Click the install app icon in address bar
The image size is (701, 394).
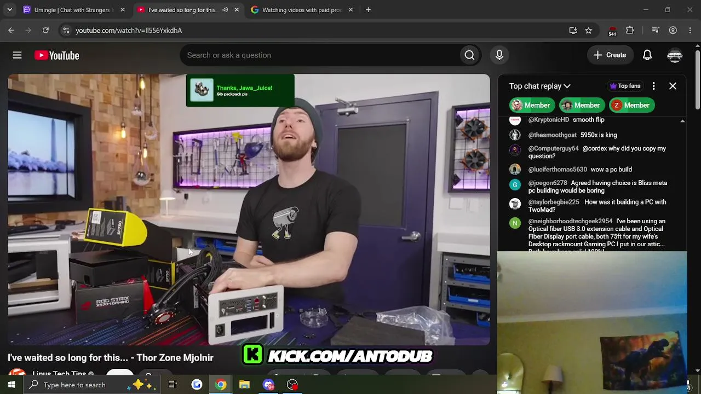click(x=573, y=31)
